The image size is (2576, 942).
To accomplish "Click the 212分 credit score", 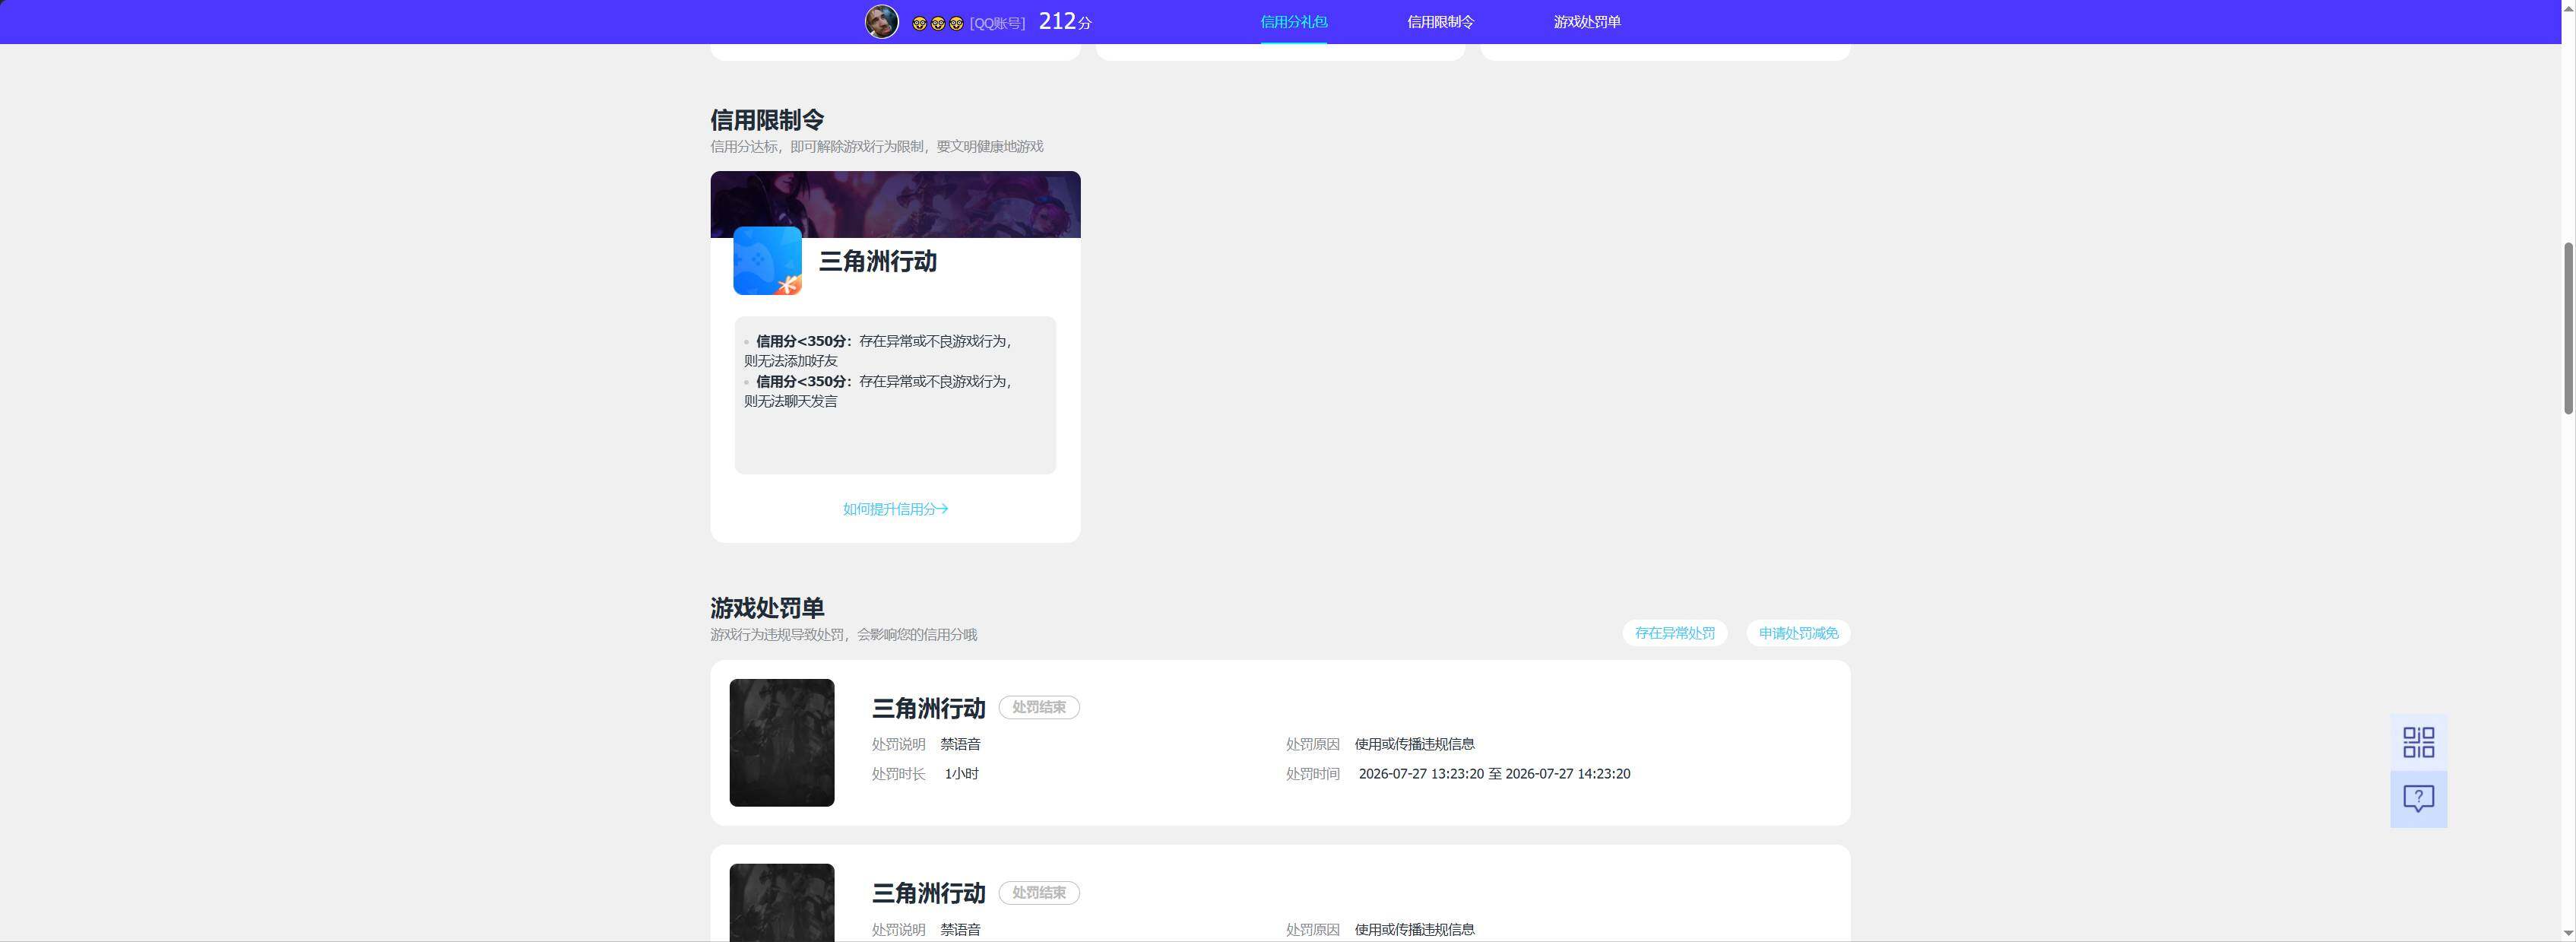I will tap(1065, 21).
